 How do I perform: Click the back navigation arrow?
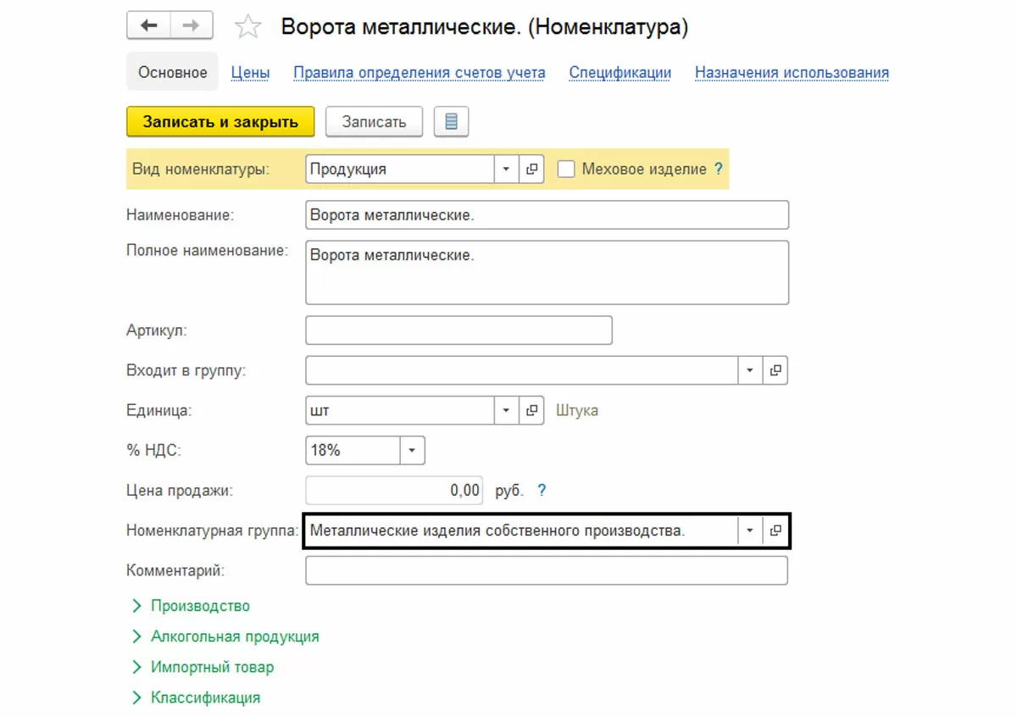(149, 26)
